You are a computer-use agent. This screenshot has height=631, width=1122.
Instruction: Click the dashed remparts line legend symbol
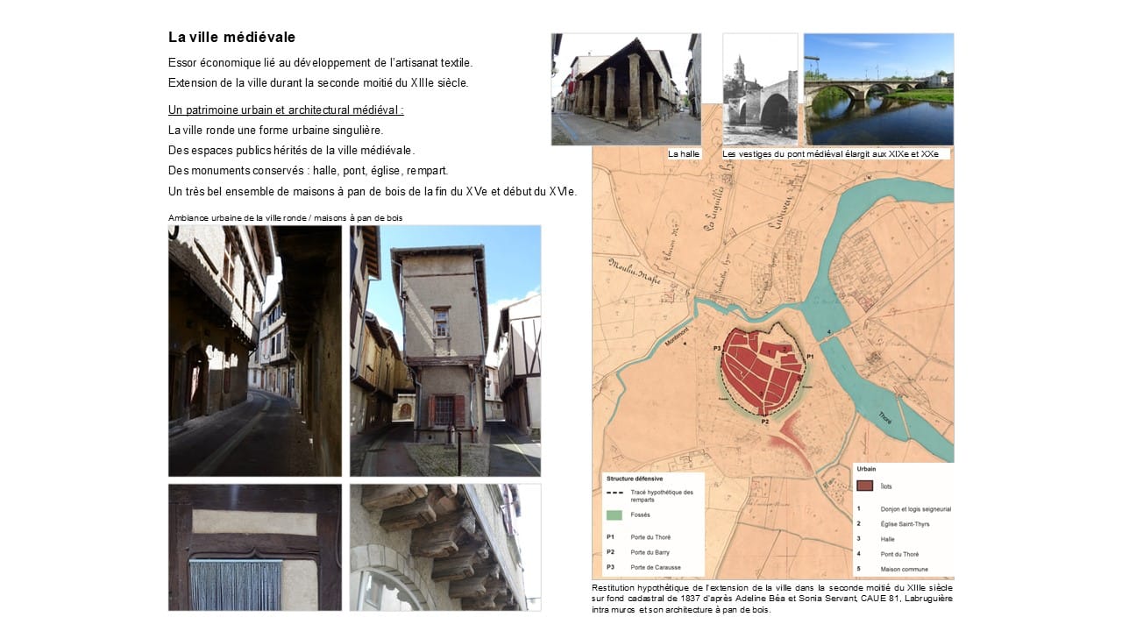tap(614, 493)
